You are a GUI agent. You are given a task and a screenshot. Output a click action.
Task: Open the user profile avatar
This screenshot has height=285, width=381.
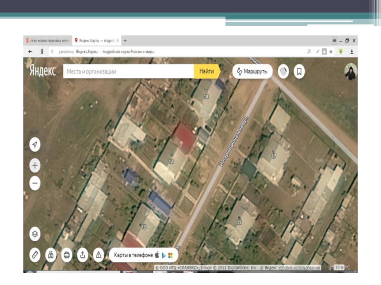pyautogui.click(x=351, y=71)
